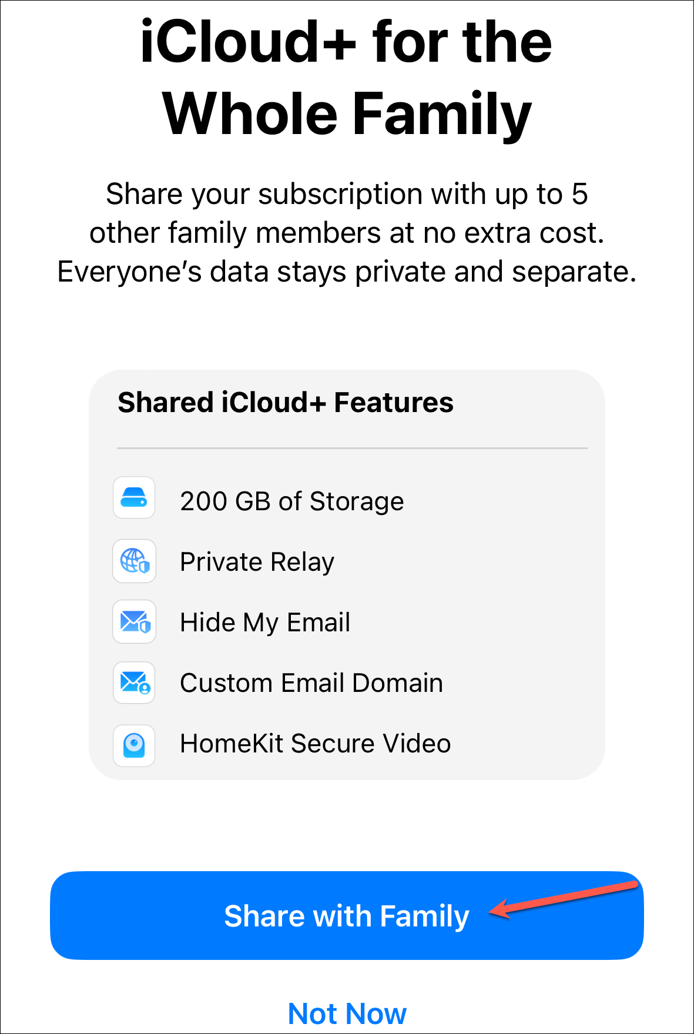Tap the Custom Email Domain feature text
694x1034 pixels.
point(311,683)
